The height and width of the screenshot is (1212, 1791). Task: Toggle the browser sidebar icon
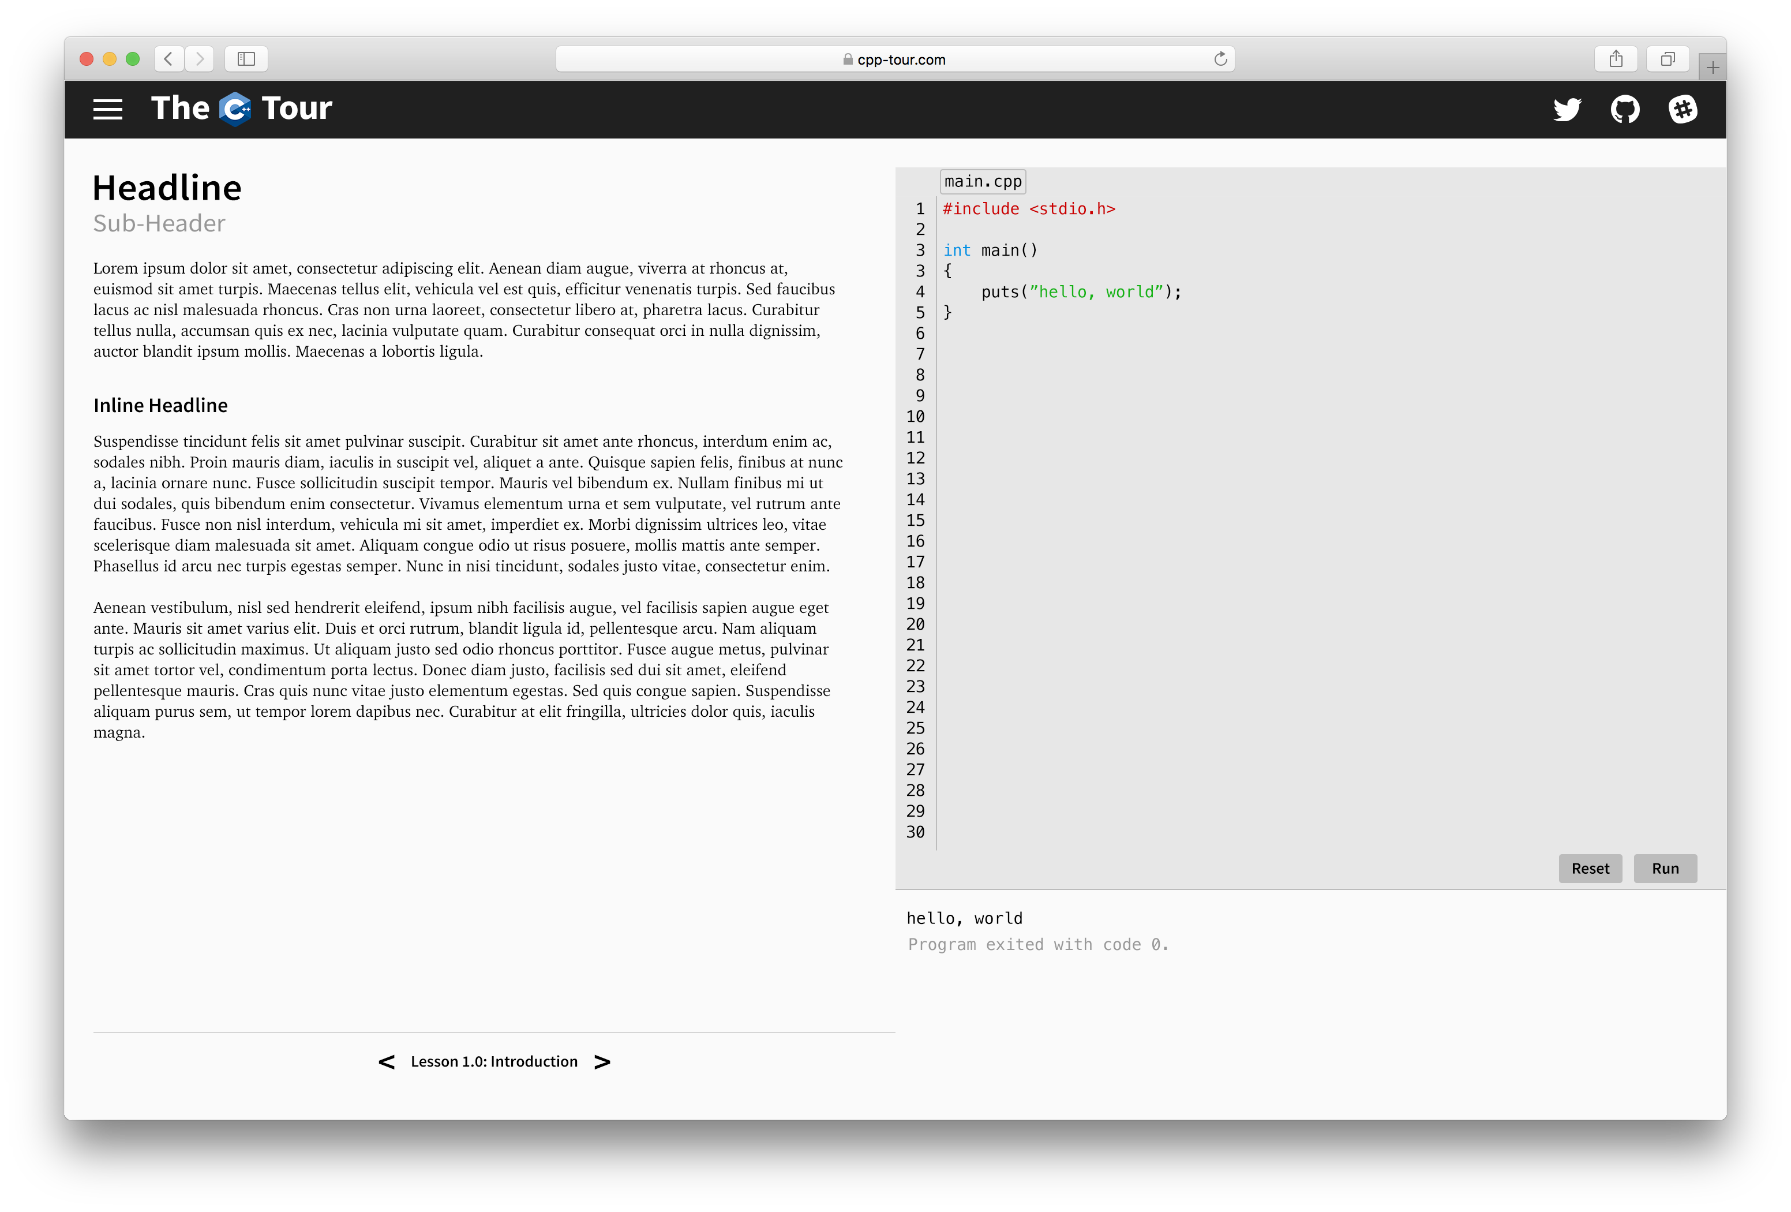click(246, 59)
